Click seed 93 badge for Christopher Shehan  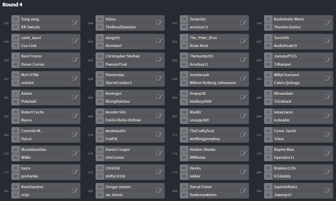pos(100,56)
